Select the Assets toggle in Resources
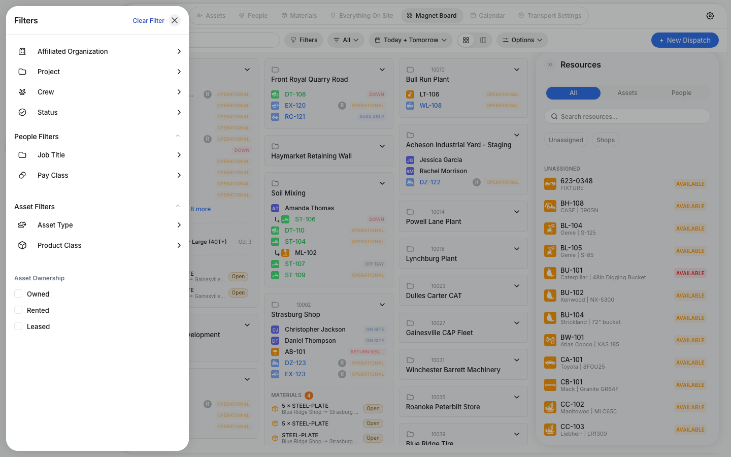 point(627,93)
